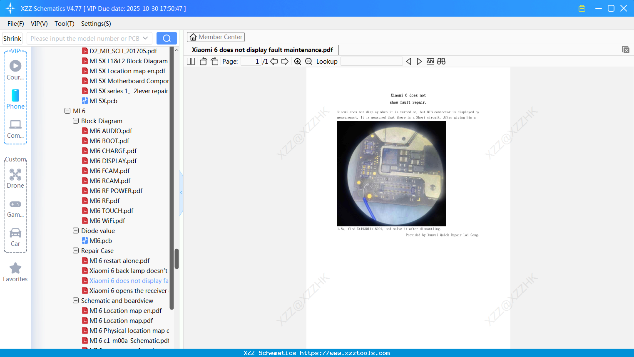The width and height of the screenshot is (634, 357).
Task: Find next lookup match
Action: point(419,62)
